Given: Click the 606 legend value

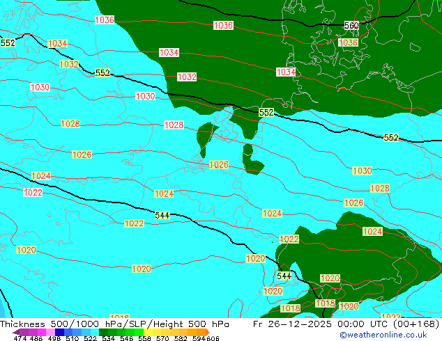Looking at the screenshot, I should [213, 338].
